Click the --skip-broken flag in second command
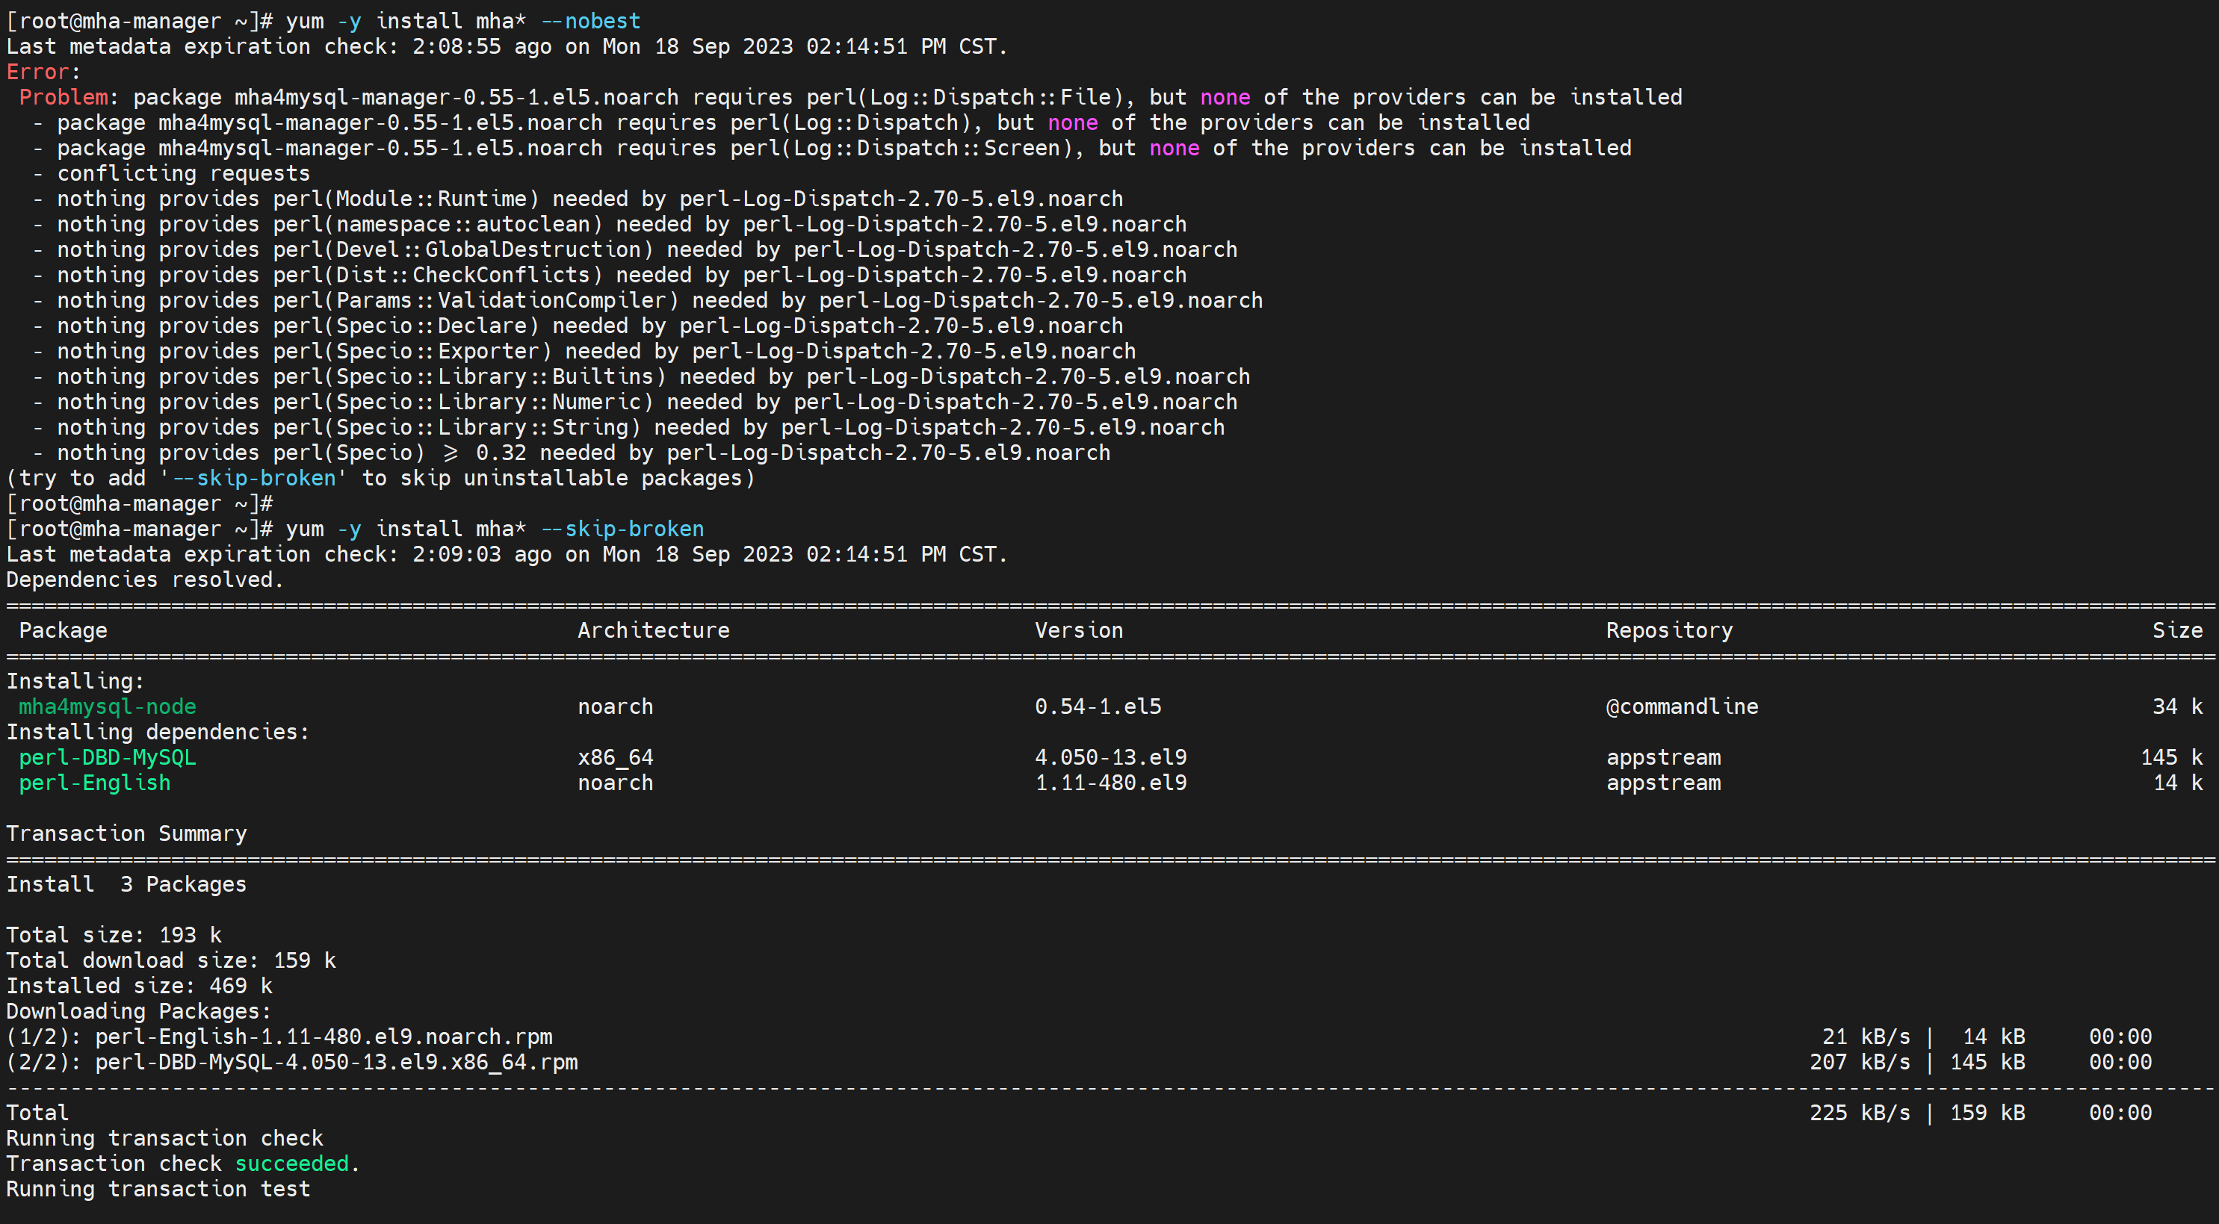The height and width of the screenshot is (1224, 2219). pos(622,529)
